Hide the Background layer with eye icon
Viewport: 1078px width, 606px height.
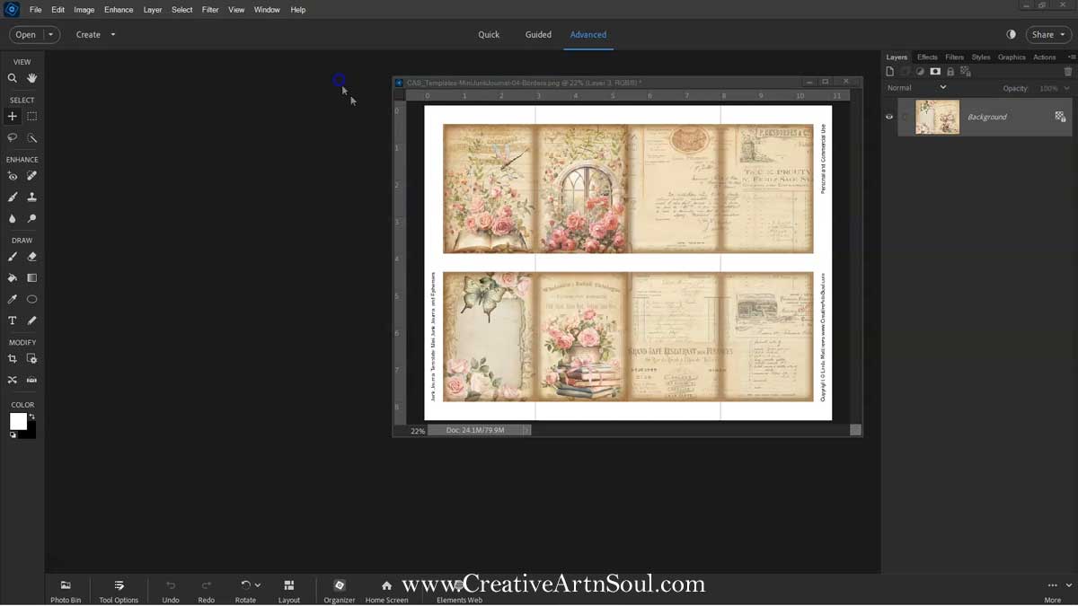coord(889,117)
